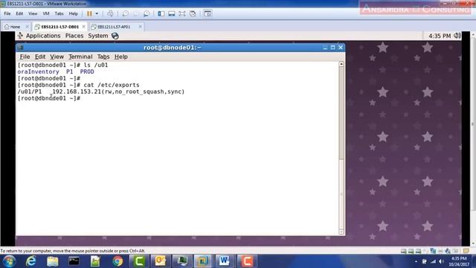The height and width of the screenshot is (268, 476).
Task: Open Google Chrome from the taskbar
Action: click(x=118, y=261)
